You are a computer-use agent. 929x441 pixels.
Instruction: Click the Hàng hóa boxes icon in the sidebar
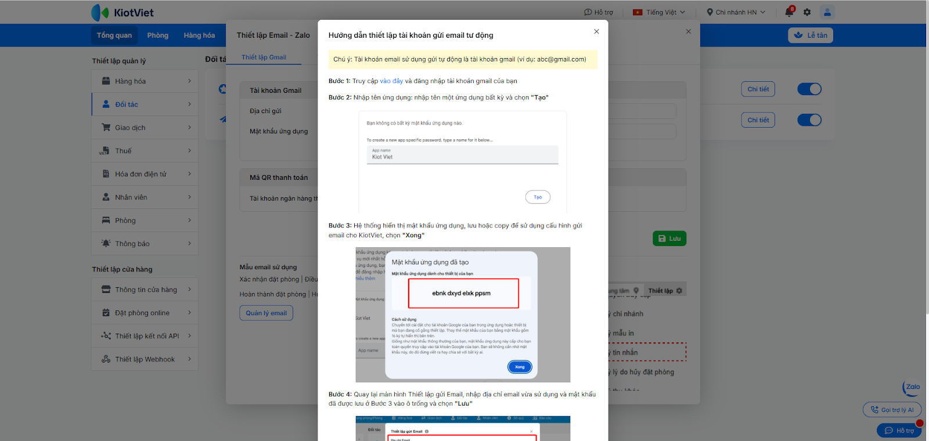106,81
